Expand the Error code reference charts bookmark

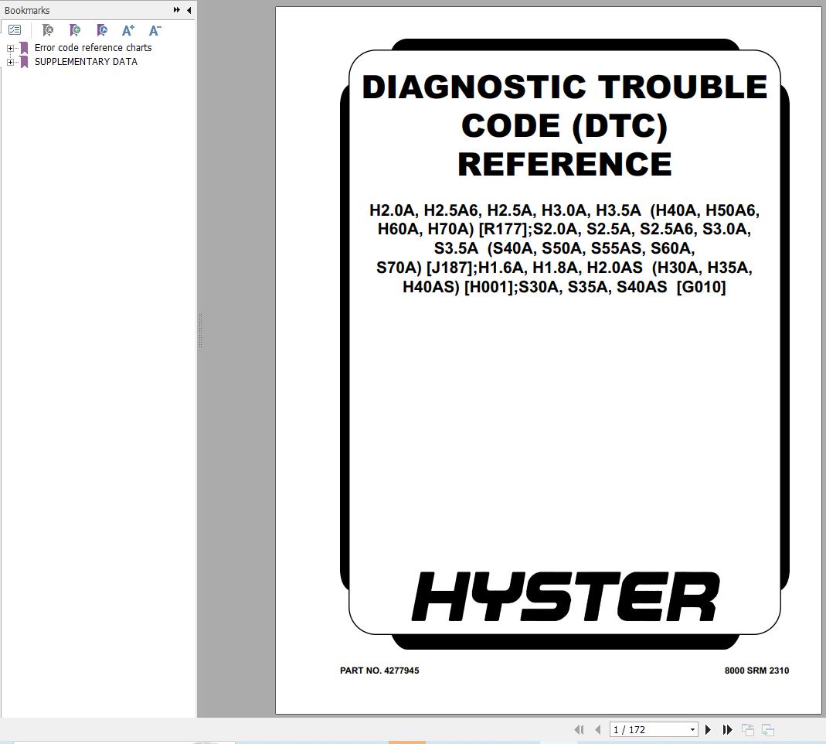click(10, 48)
